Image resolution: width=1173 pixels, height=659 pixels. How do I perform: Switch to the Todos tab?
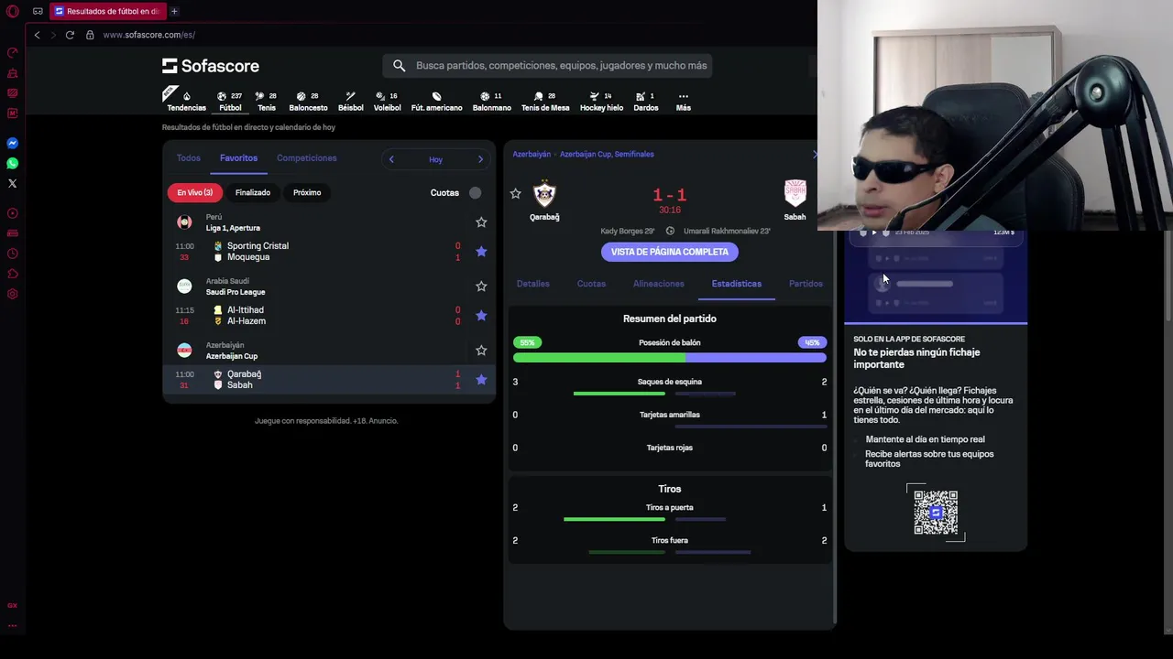(188, 158)
